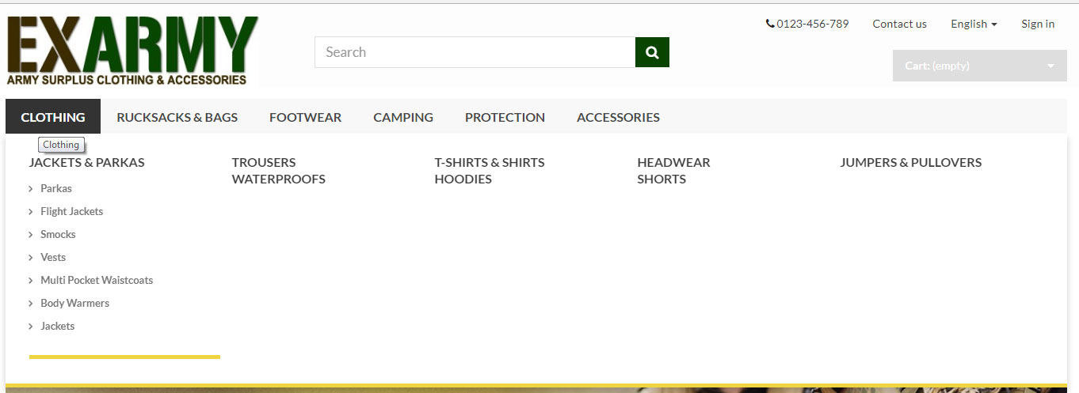Open the Protection category menu

pos(505,117)
